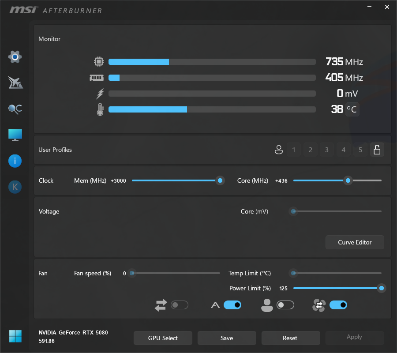The height and width of the screenshot is (353, 397).
Task: Click the information icon in the sidebar
Action: point(15,161)
